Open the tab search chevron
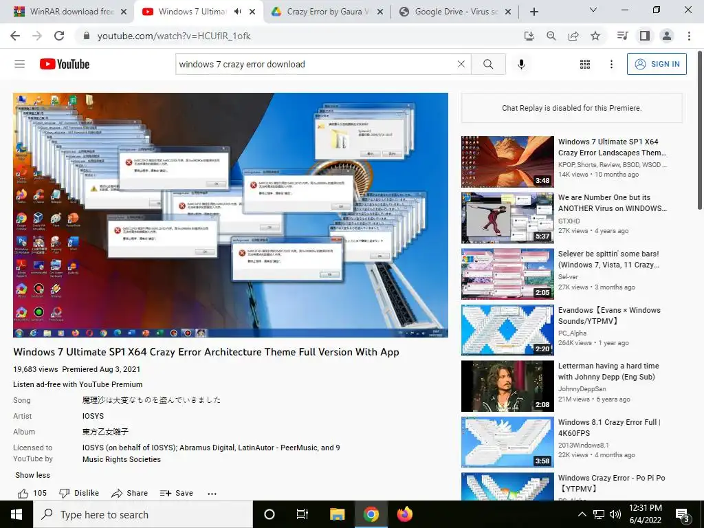Screen dimensions: 704x528 [x=593, y=10]
